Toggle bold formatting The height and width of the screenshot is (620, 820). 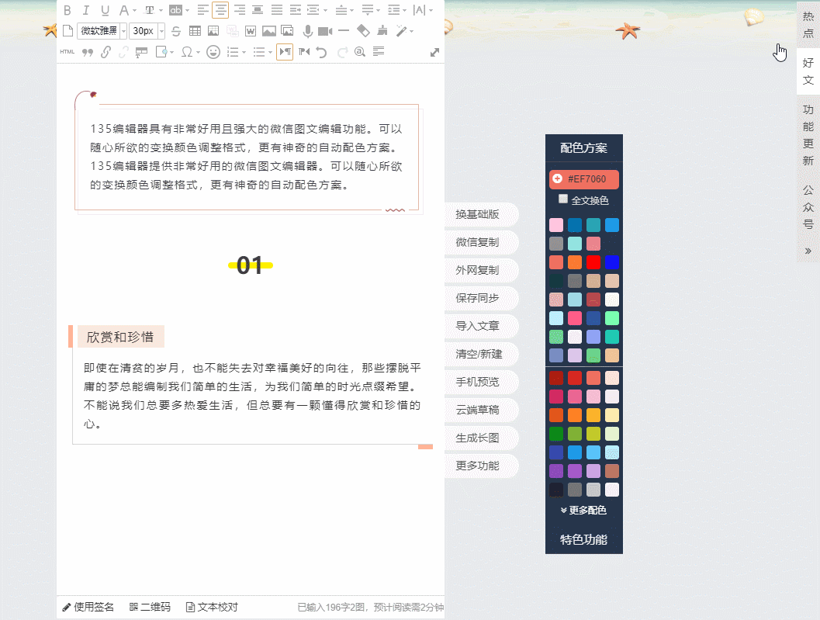67,10
